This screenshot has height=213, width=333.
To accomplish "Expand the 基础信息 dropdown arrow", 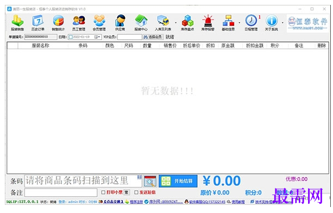I will [x=240, y=23].
